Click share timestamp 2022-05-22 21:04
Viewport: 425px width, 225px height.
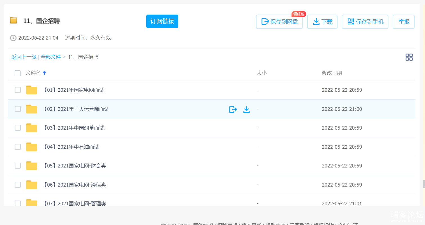(x=38, y=38)
